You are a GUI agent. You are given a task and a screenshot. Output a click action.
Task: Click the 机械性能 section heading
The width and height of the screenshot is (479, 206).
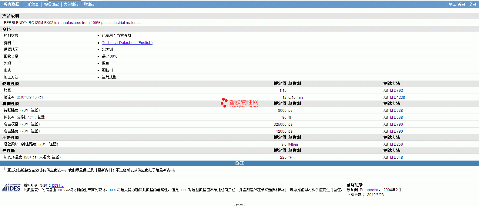(11, 104)
